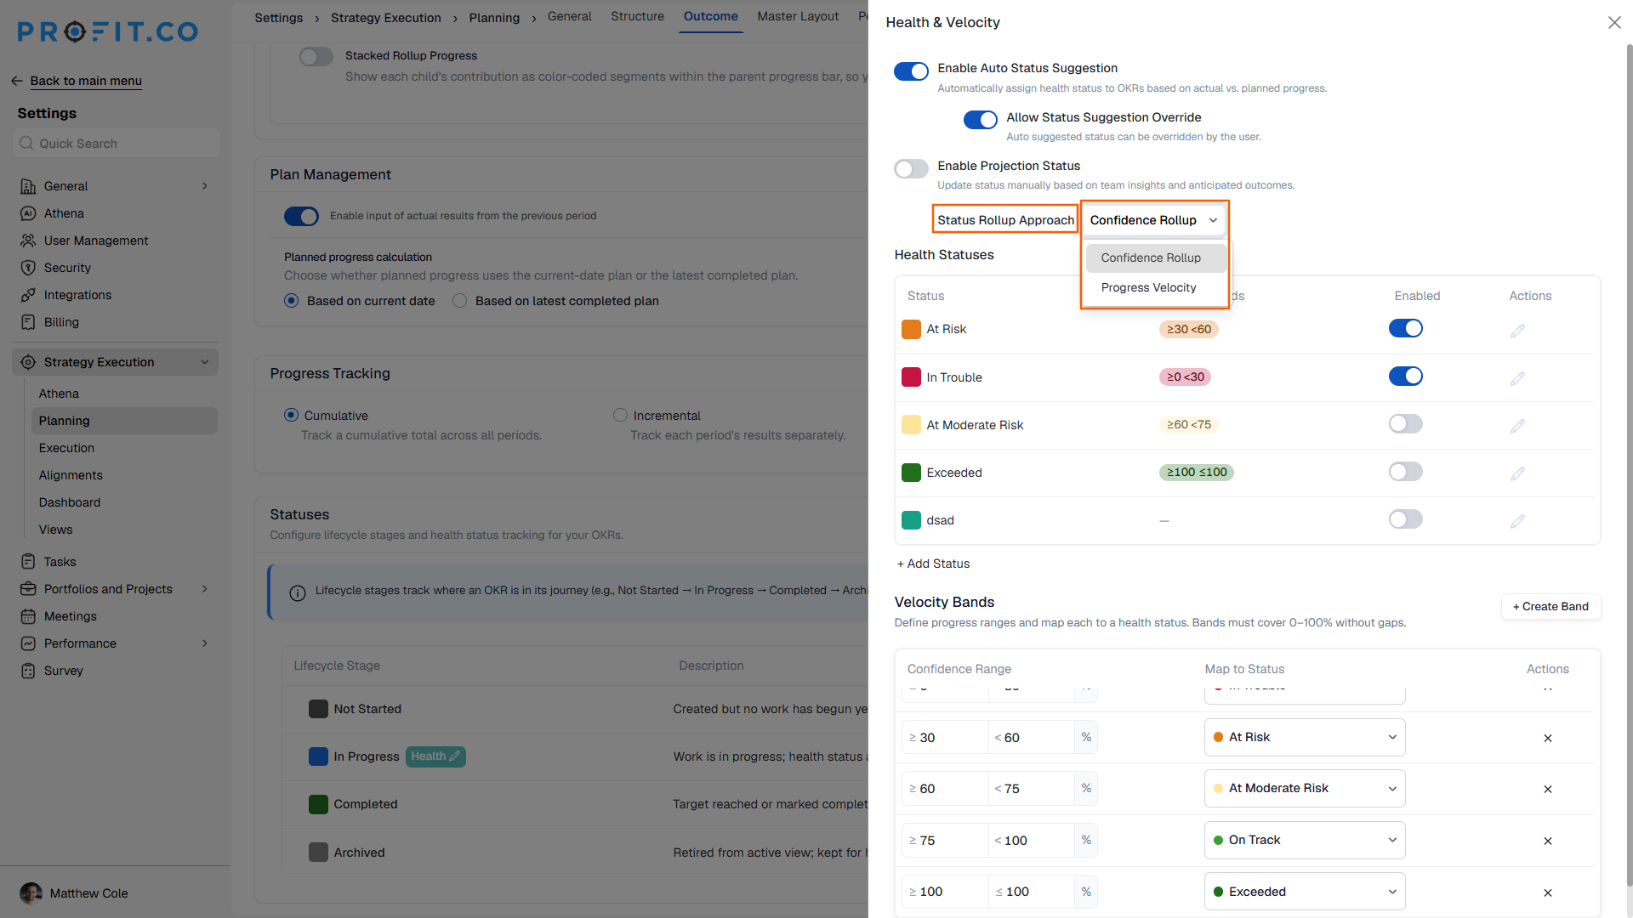Open the On Track map-to-status dropdown
This screenshot has width=1633, height=918.
[1305, 840]
